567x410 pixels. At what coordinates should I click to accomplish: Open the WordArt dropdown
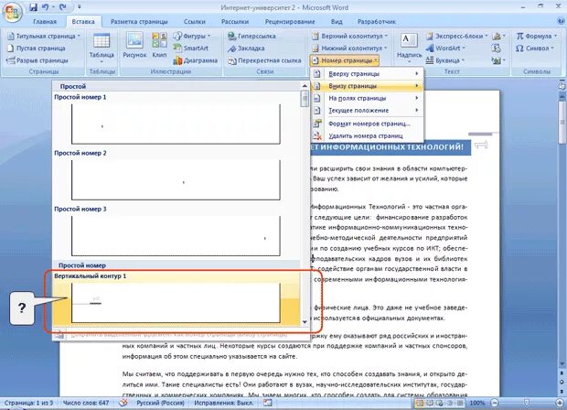click(x=445, y=49)
